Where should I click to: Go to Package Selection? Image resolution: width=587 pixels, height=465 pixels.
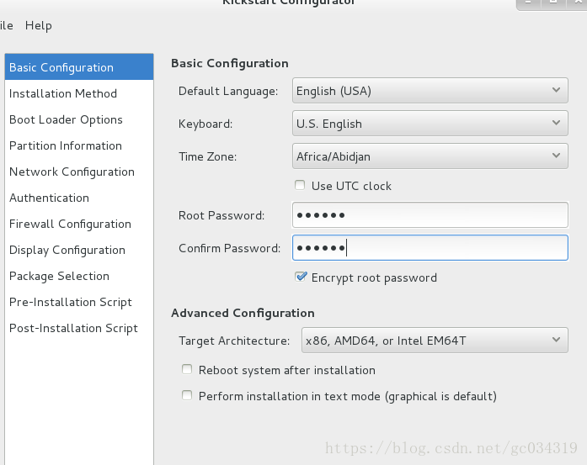[x=59, y=276]
